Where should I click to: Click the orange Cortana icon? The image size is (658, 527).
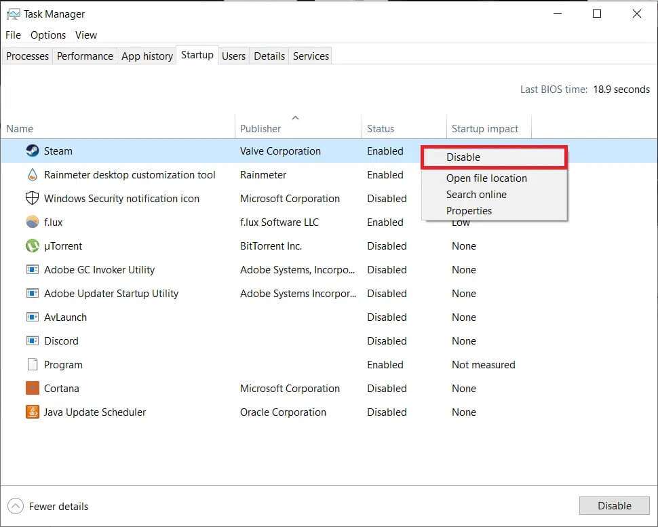[x=33, y=388]
